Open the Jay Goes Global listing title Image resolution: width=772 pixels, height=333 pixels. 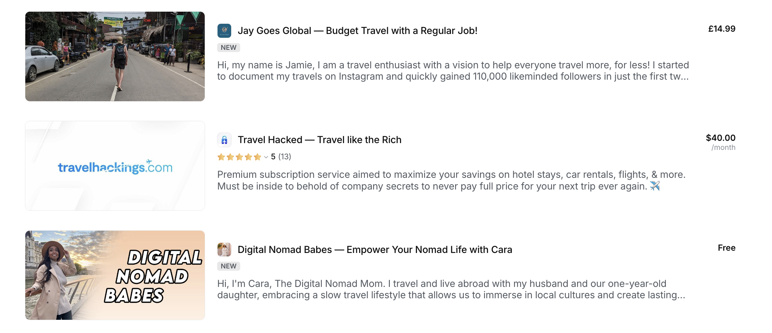(358, 31)
